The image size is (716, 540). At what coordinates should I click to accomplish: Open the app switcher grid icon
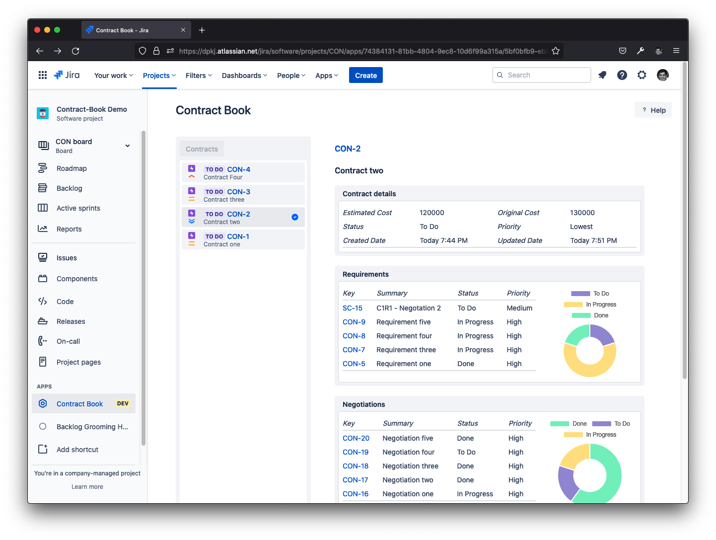(x=43, y=75)
